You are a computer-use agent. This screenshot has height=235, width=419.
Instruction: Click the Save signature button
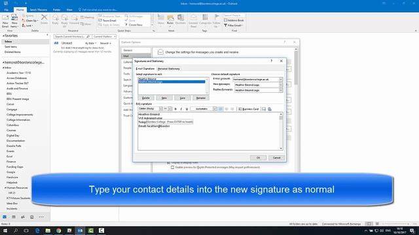(x=183, y=98)
